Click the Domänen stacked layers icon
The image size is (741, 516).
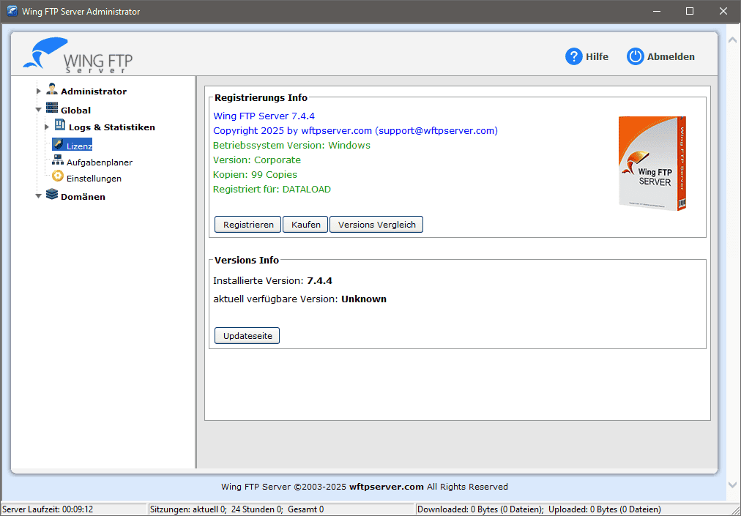pyautogui.click(x=52, y=194)
